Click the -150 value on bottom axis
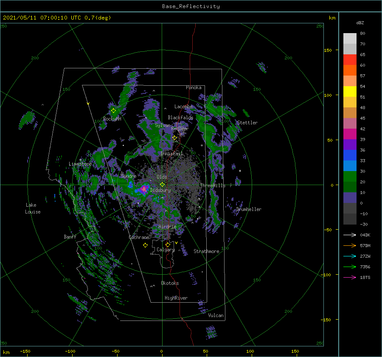 [x=25, y=351]
